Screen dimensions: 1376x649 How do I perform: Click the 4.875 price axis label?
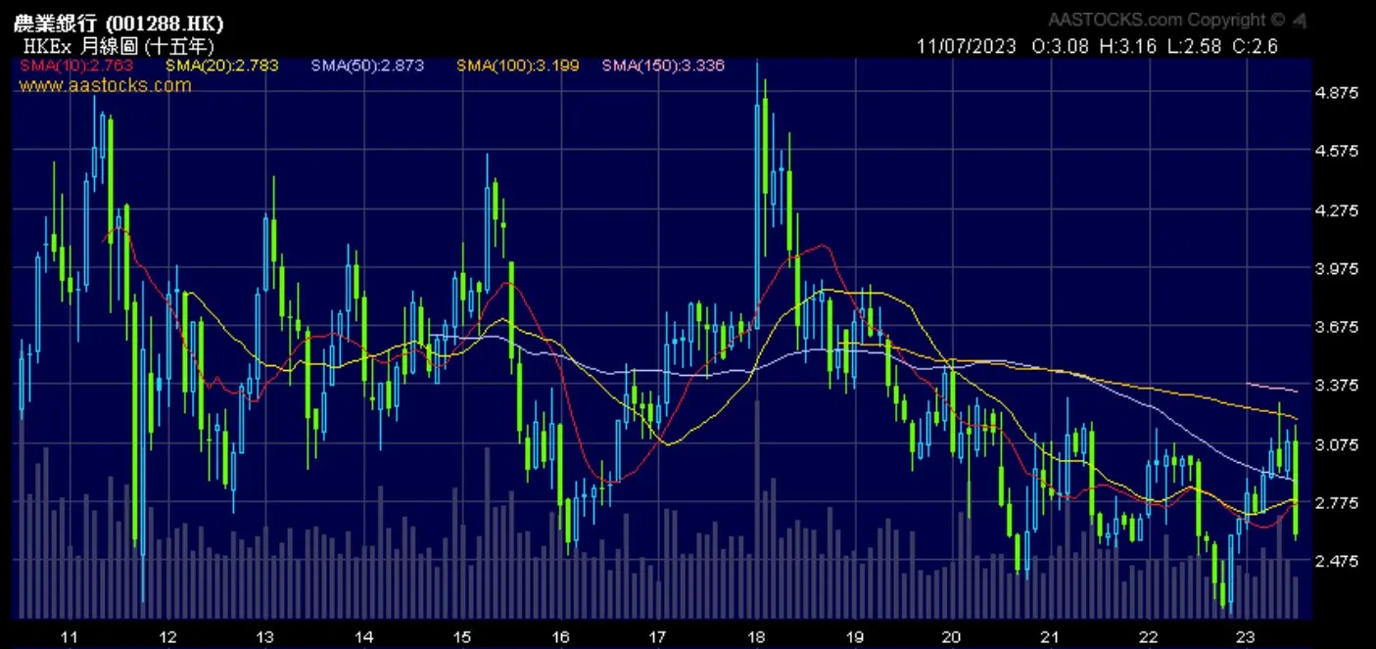[1338, 93]
